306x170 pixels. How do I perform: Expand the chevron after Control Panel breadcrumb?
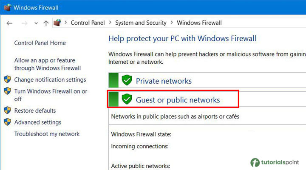(110, 23)
